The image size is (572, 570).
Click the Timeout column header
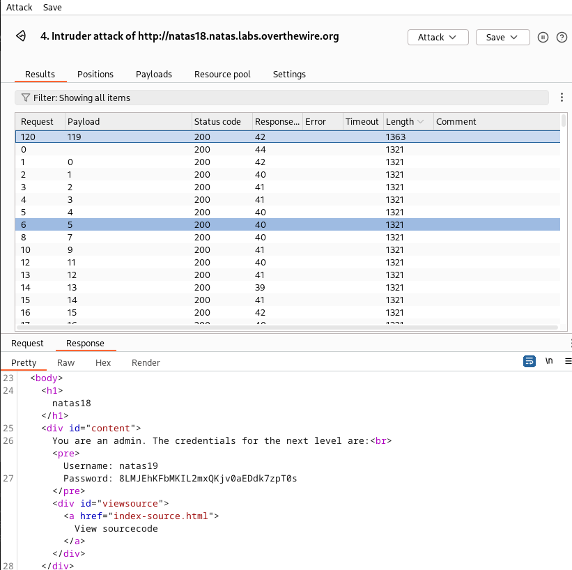click(x=363, y=121)
